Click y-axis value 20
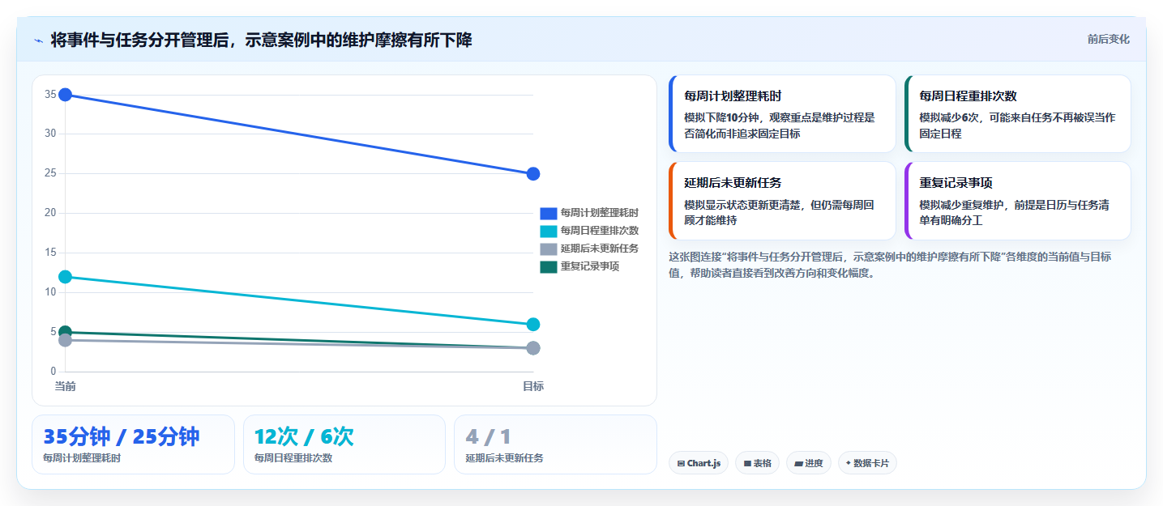The width and height of the screenshot is (1163, 506). (50, 213)
